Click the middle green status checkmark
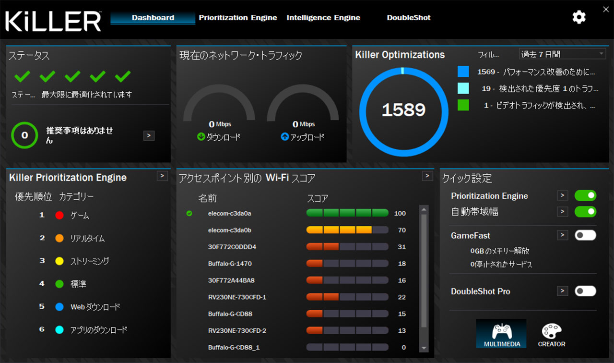This screenshot has height=363, width=614. [72, 76]
